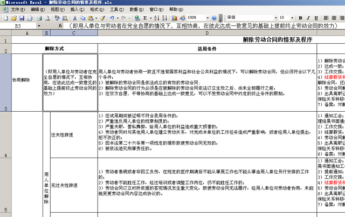This screenshot has height=217, width=345.
Task: Open the Help question mark icon
Action: [x=215, y=18]
